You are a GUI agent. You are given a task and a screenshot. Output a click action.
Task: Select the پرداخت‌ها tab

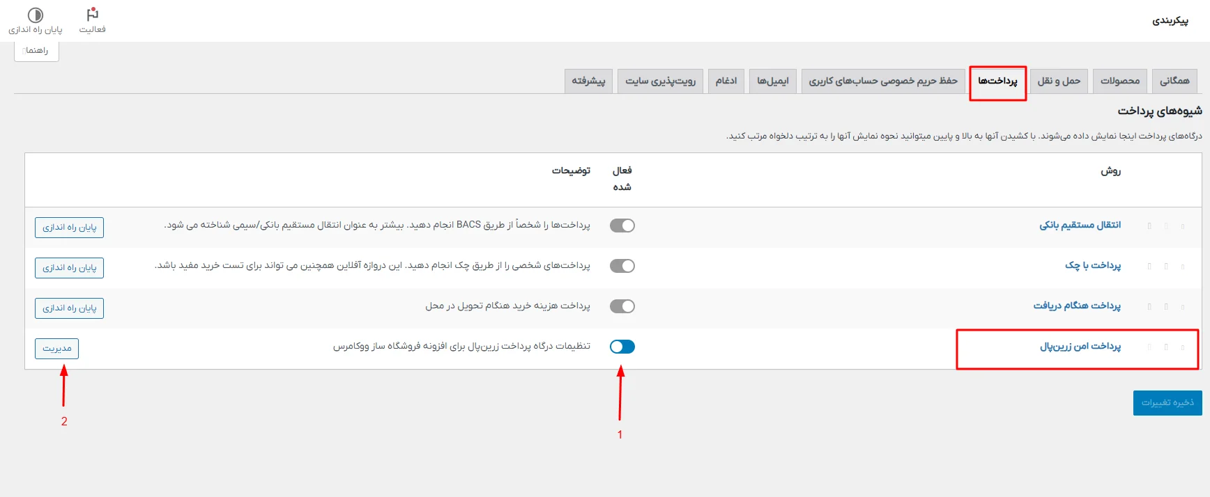997,81
